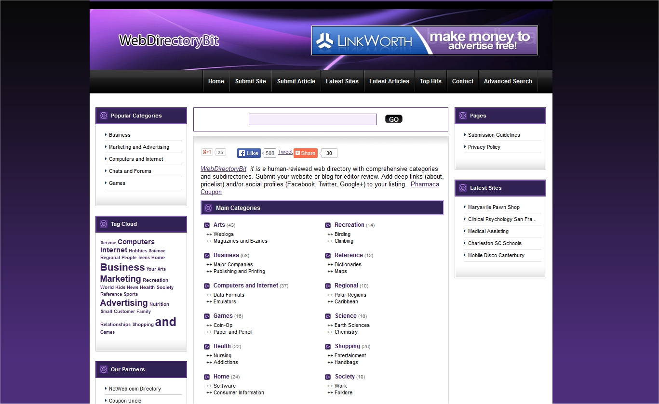Open the Submission Guidelines page

[x=494, y=135]
